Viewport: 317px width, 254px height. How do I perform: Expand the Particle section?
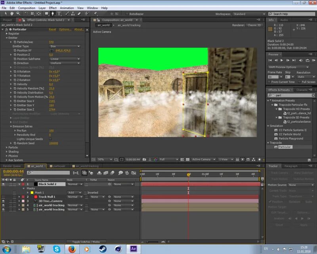click(7, 148)
